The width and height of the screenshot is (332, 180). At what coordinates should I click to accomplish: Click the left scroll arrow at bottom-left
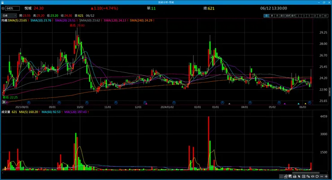(x=2, y=173)
